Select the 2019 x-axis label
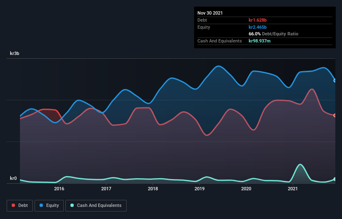 coord(200,189)
